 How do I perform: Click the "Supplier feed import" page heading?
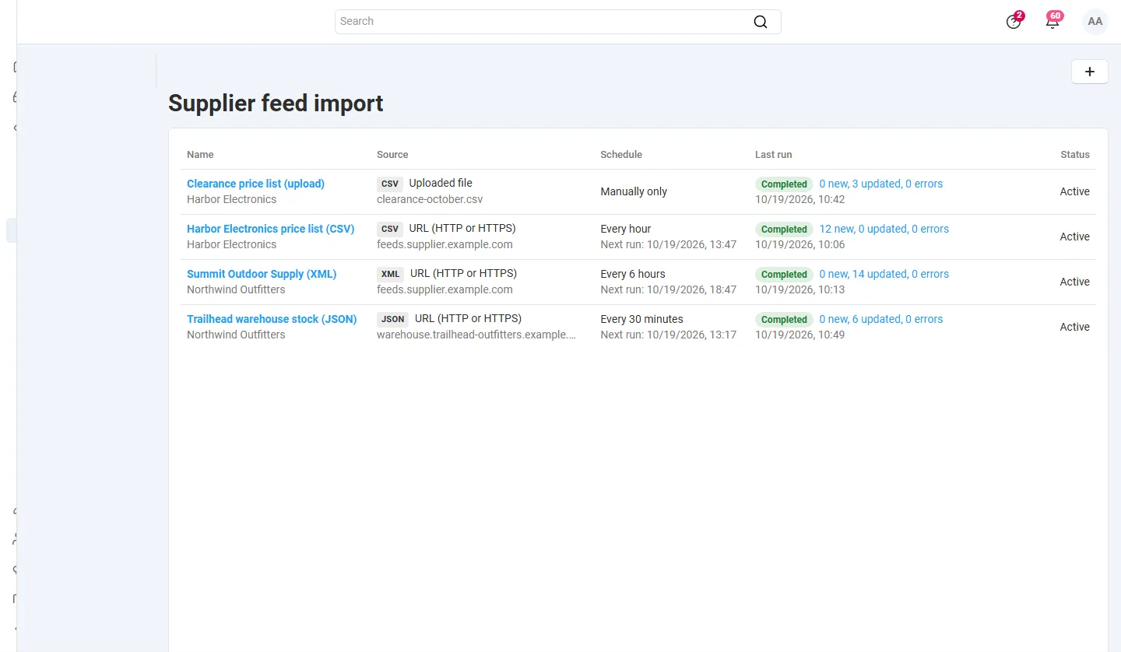[276, 103]
